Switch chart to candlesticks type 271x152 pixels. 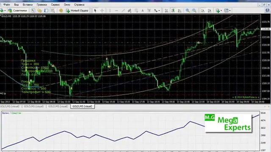173,11
